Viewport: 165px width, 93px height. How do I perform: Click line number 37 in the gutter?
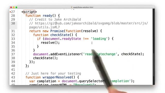(13, 54)
